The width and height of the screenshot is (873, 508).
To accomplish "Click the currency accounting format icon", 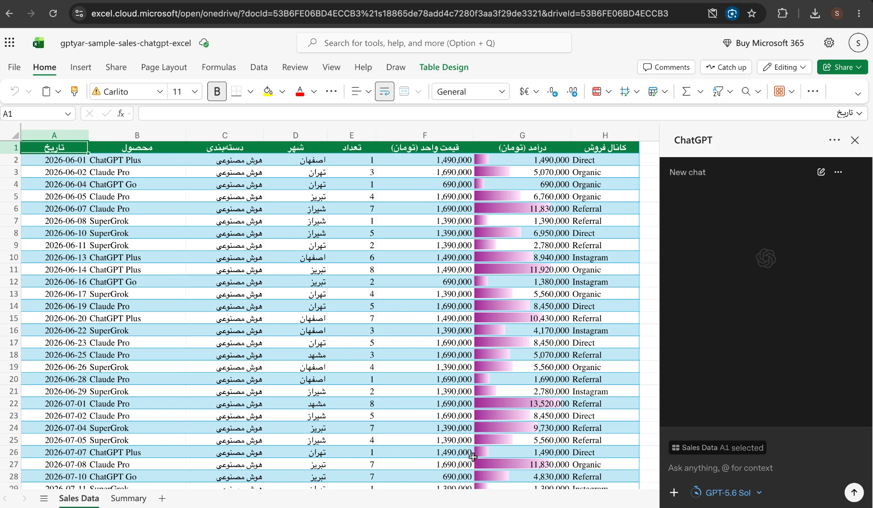I will (524, 92).
